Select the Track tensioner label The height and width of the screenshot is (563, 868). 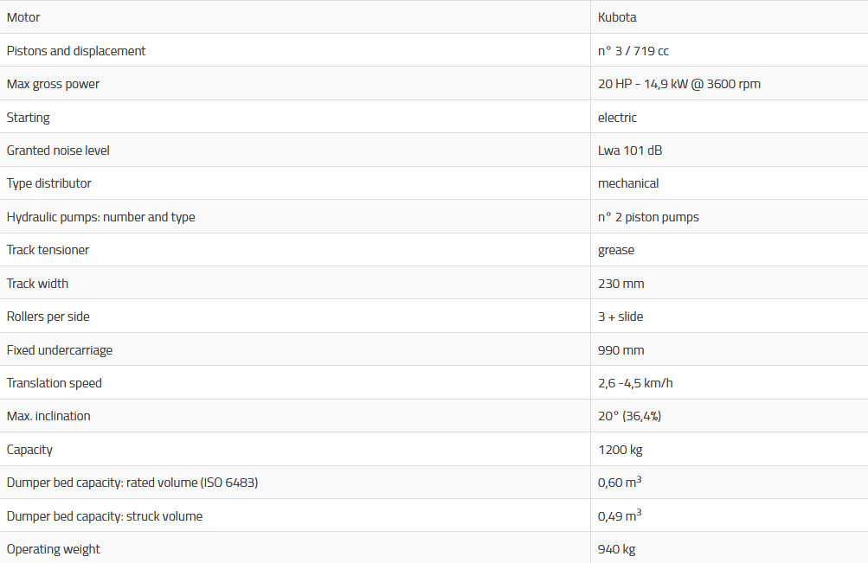(48, 250)
